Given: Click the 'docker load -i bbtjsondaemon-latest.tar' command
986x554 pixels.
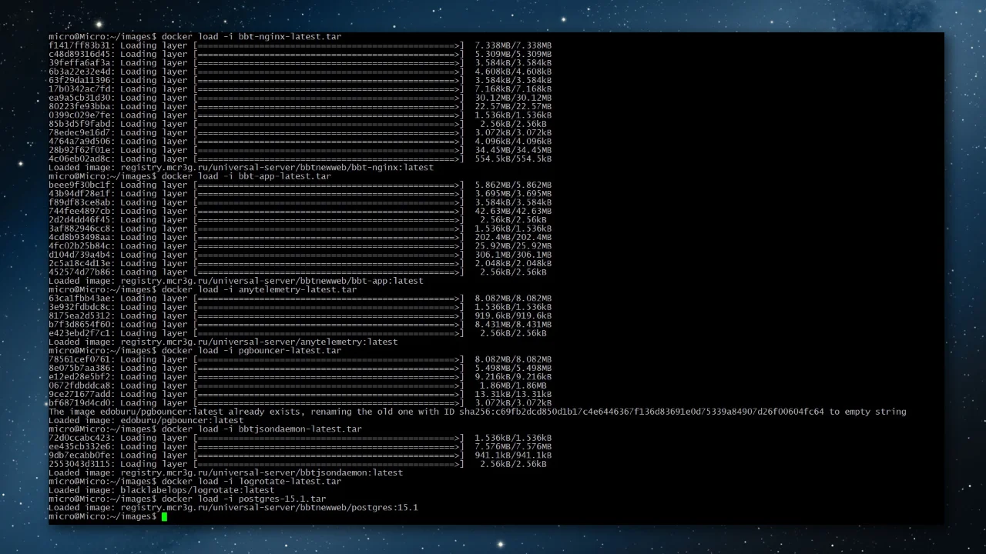Looking at the screenshot, I should click(x=261, y=429).
